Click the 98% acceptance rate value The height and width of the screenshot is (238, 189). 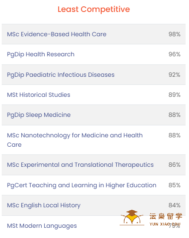(x=175, y=34)
